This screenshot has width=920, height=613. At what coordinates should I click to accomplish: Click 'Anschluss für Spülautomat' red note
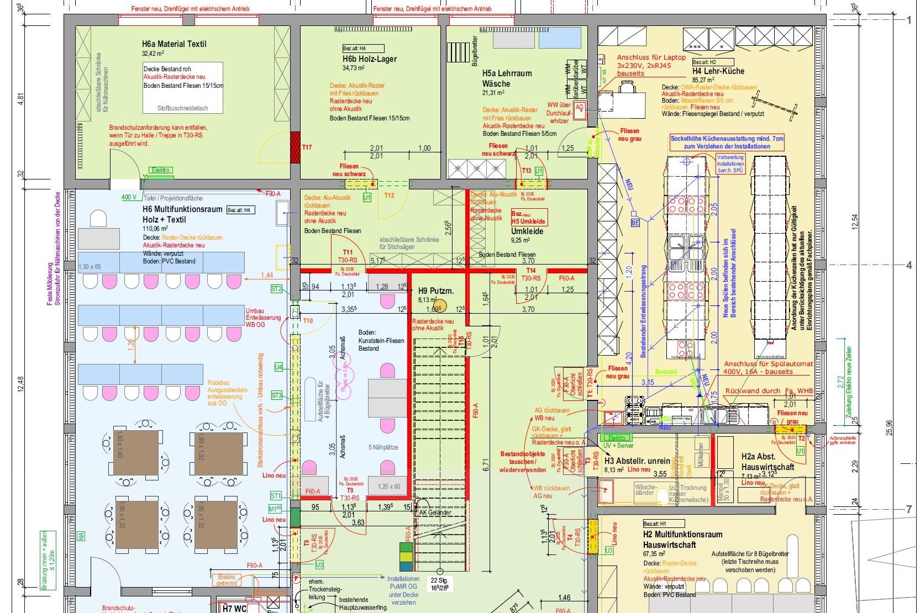(x=768, y=368)
